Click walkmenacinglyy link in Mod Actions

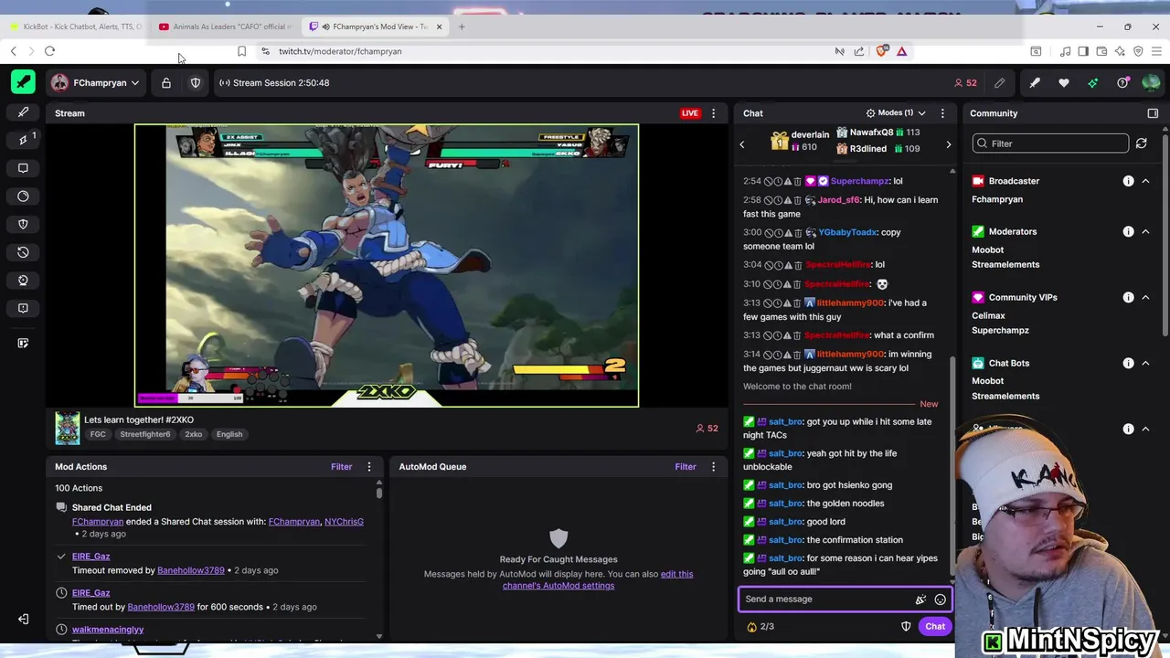click(x=108, y=630)
